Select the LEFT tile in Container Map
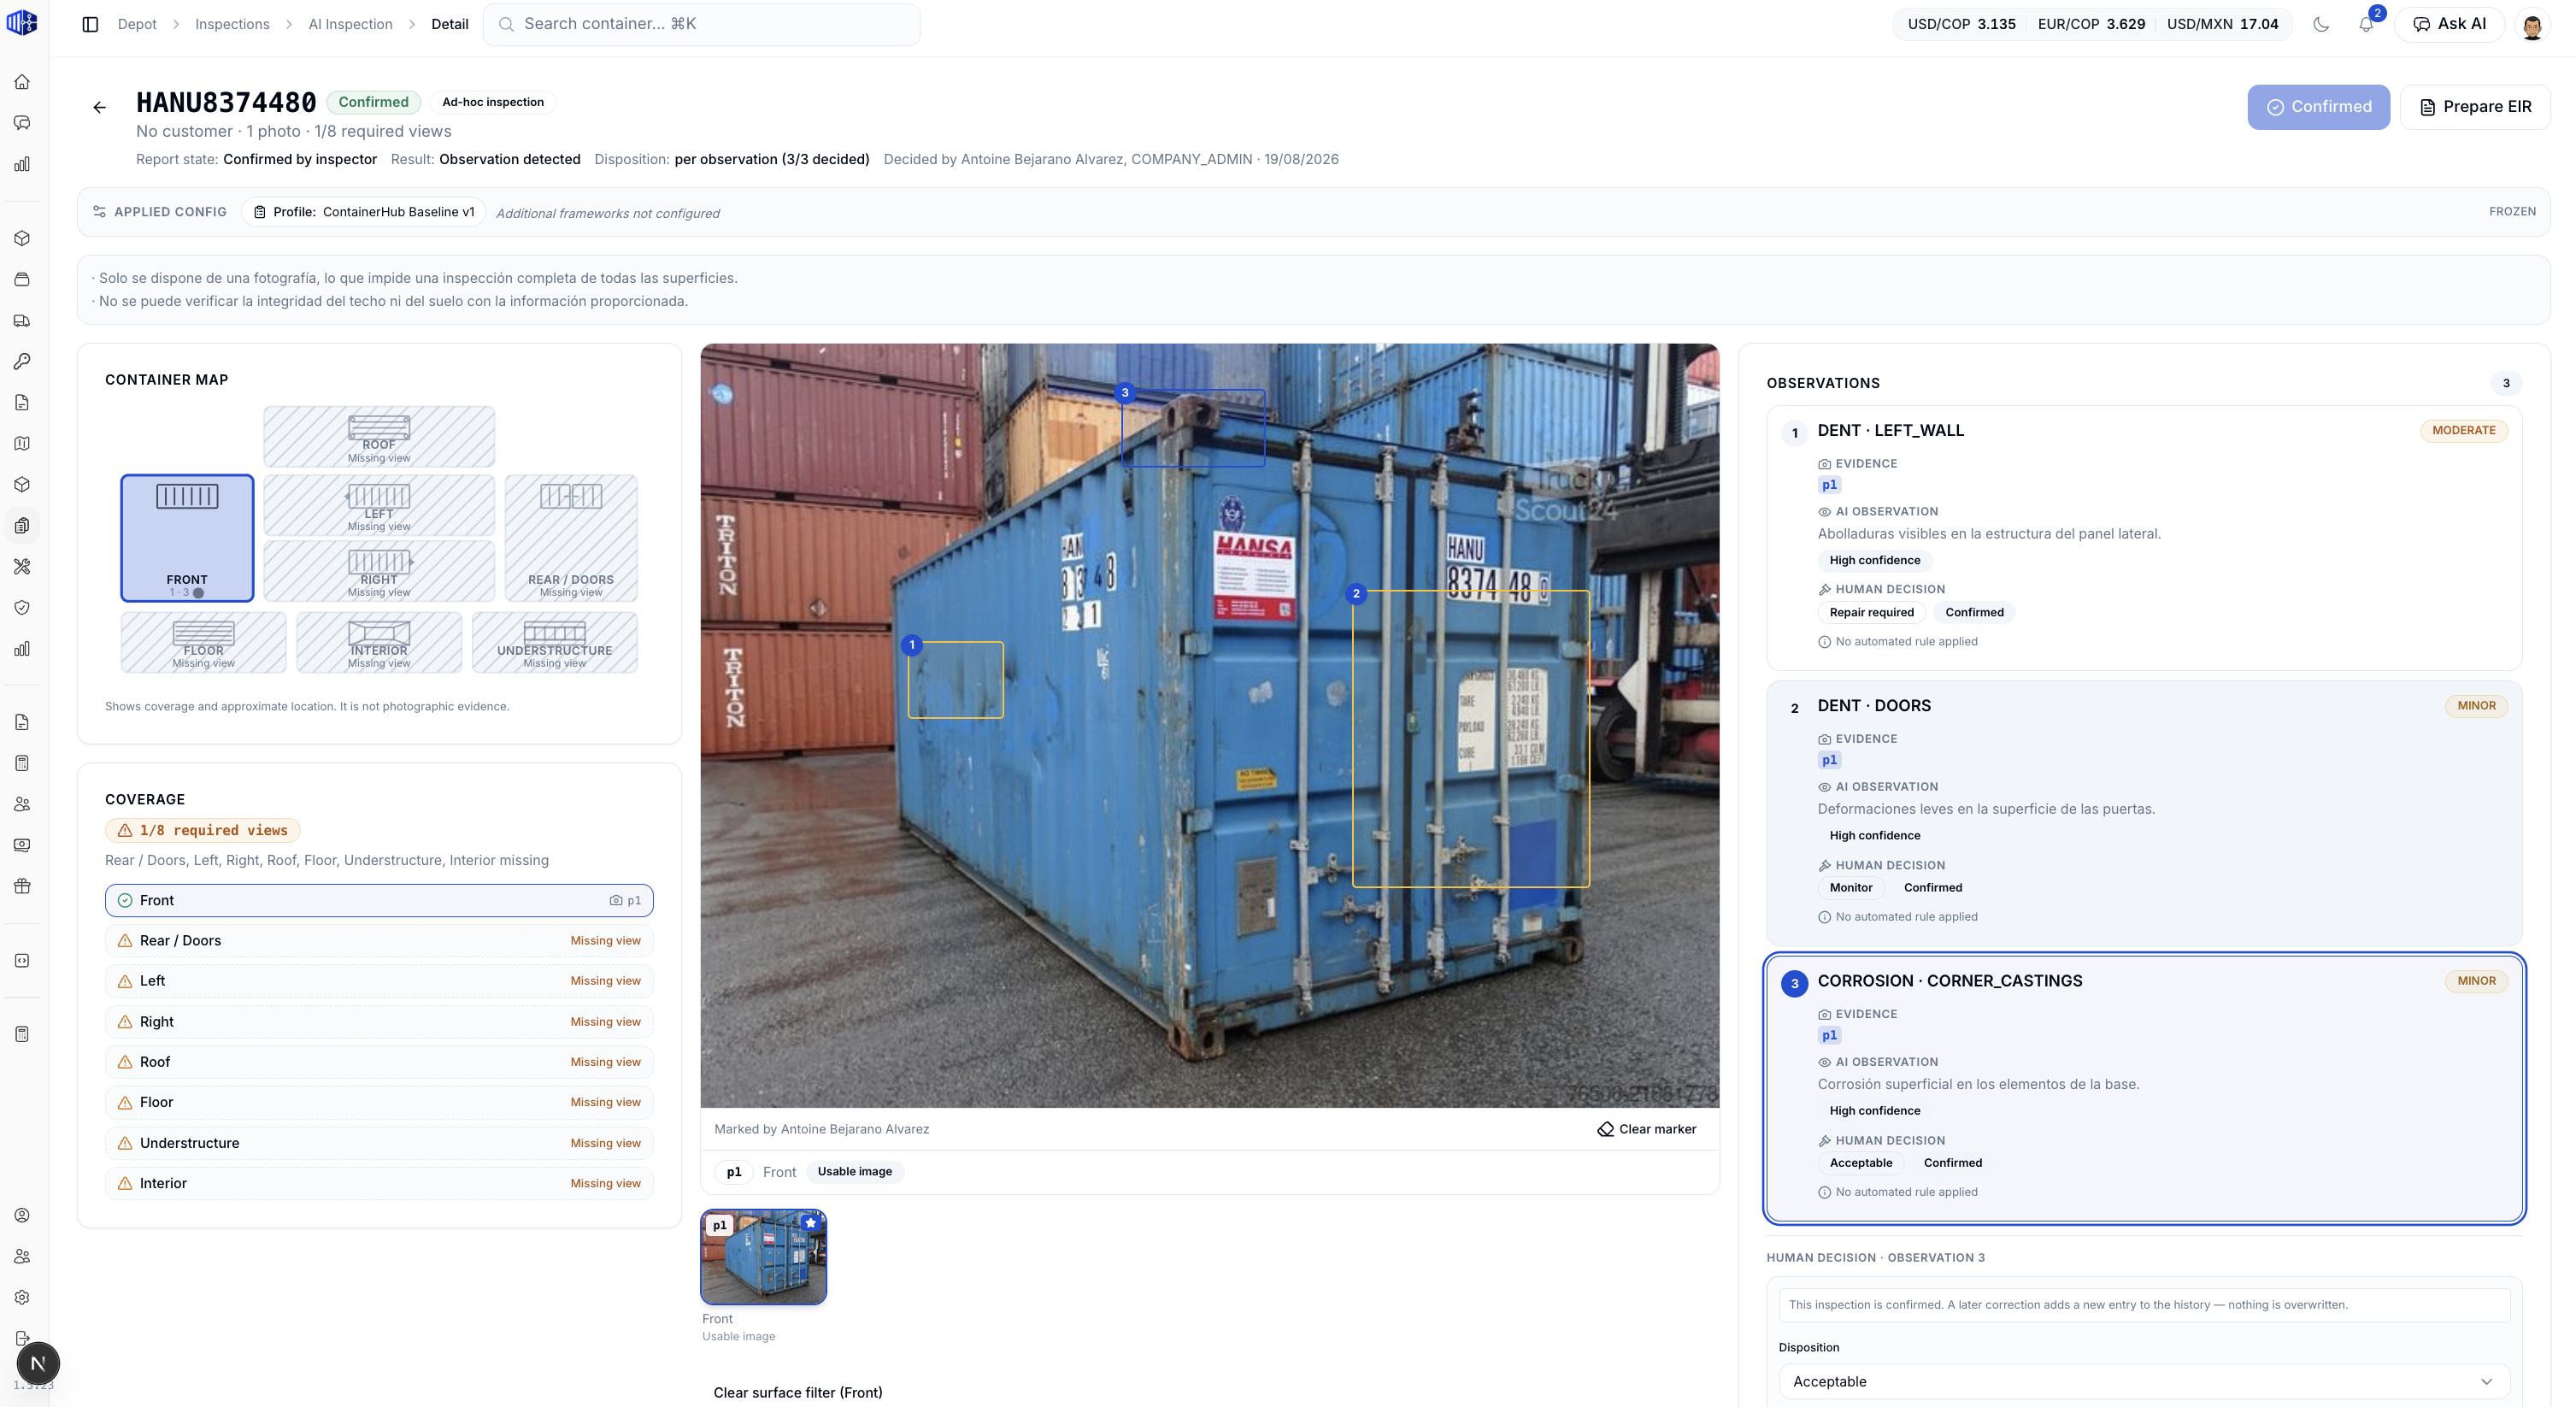Image resolution: width=2576 pixels, height=1407 pixels. (379, 505)
